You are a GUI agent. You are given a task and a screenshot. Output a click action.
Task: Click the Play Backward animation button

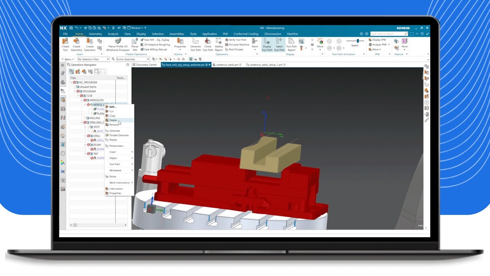pos(329,41)
